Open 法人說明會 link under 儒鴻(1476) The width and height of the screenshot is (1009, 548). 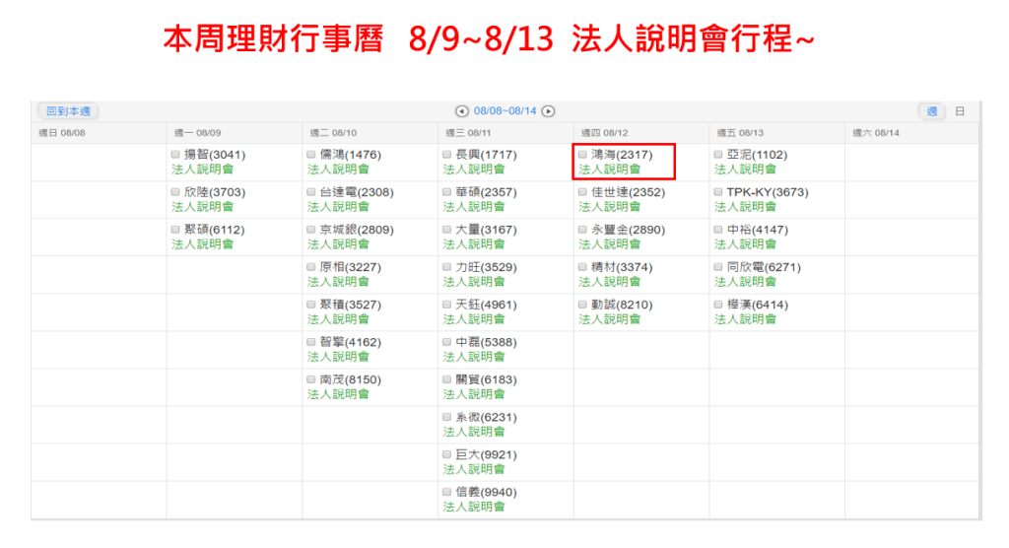click(x=338, y=170)
